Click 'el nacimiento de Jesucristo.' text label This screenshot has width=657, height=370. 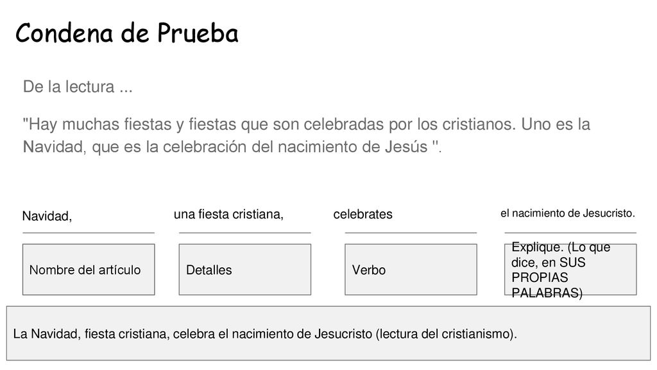[x=568, y=213]
